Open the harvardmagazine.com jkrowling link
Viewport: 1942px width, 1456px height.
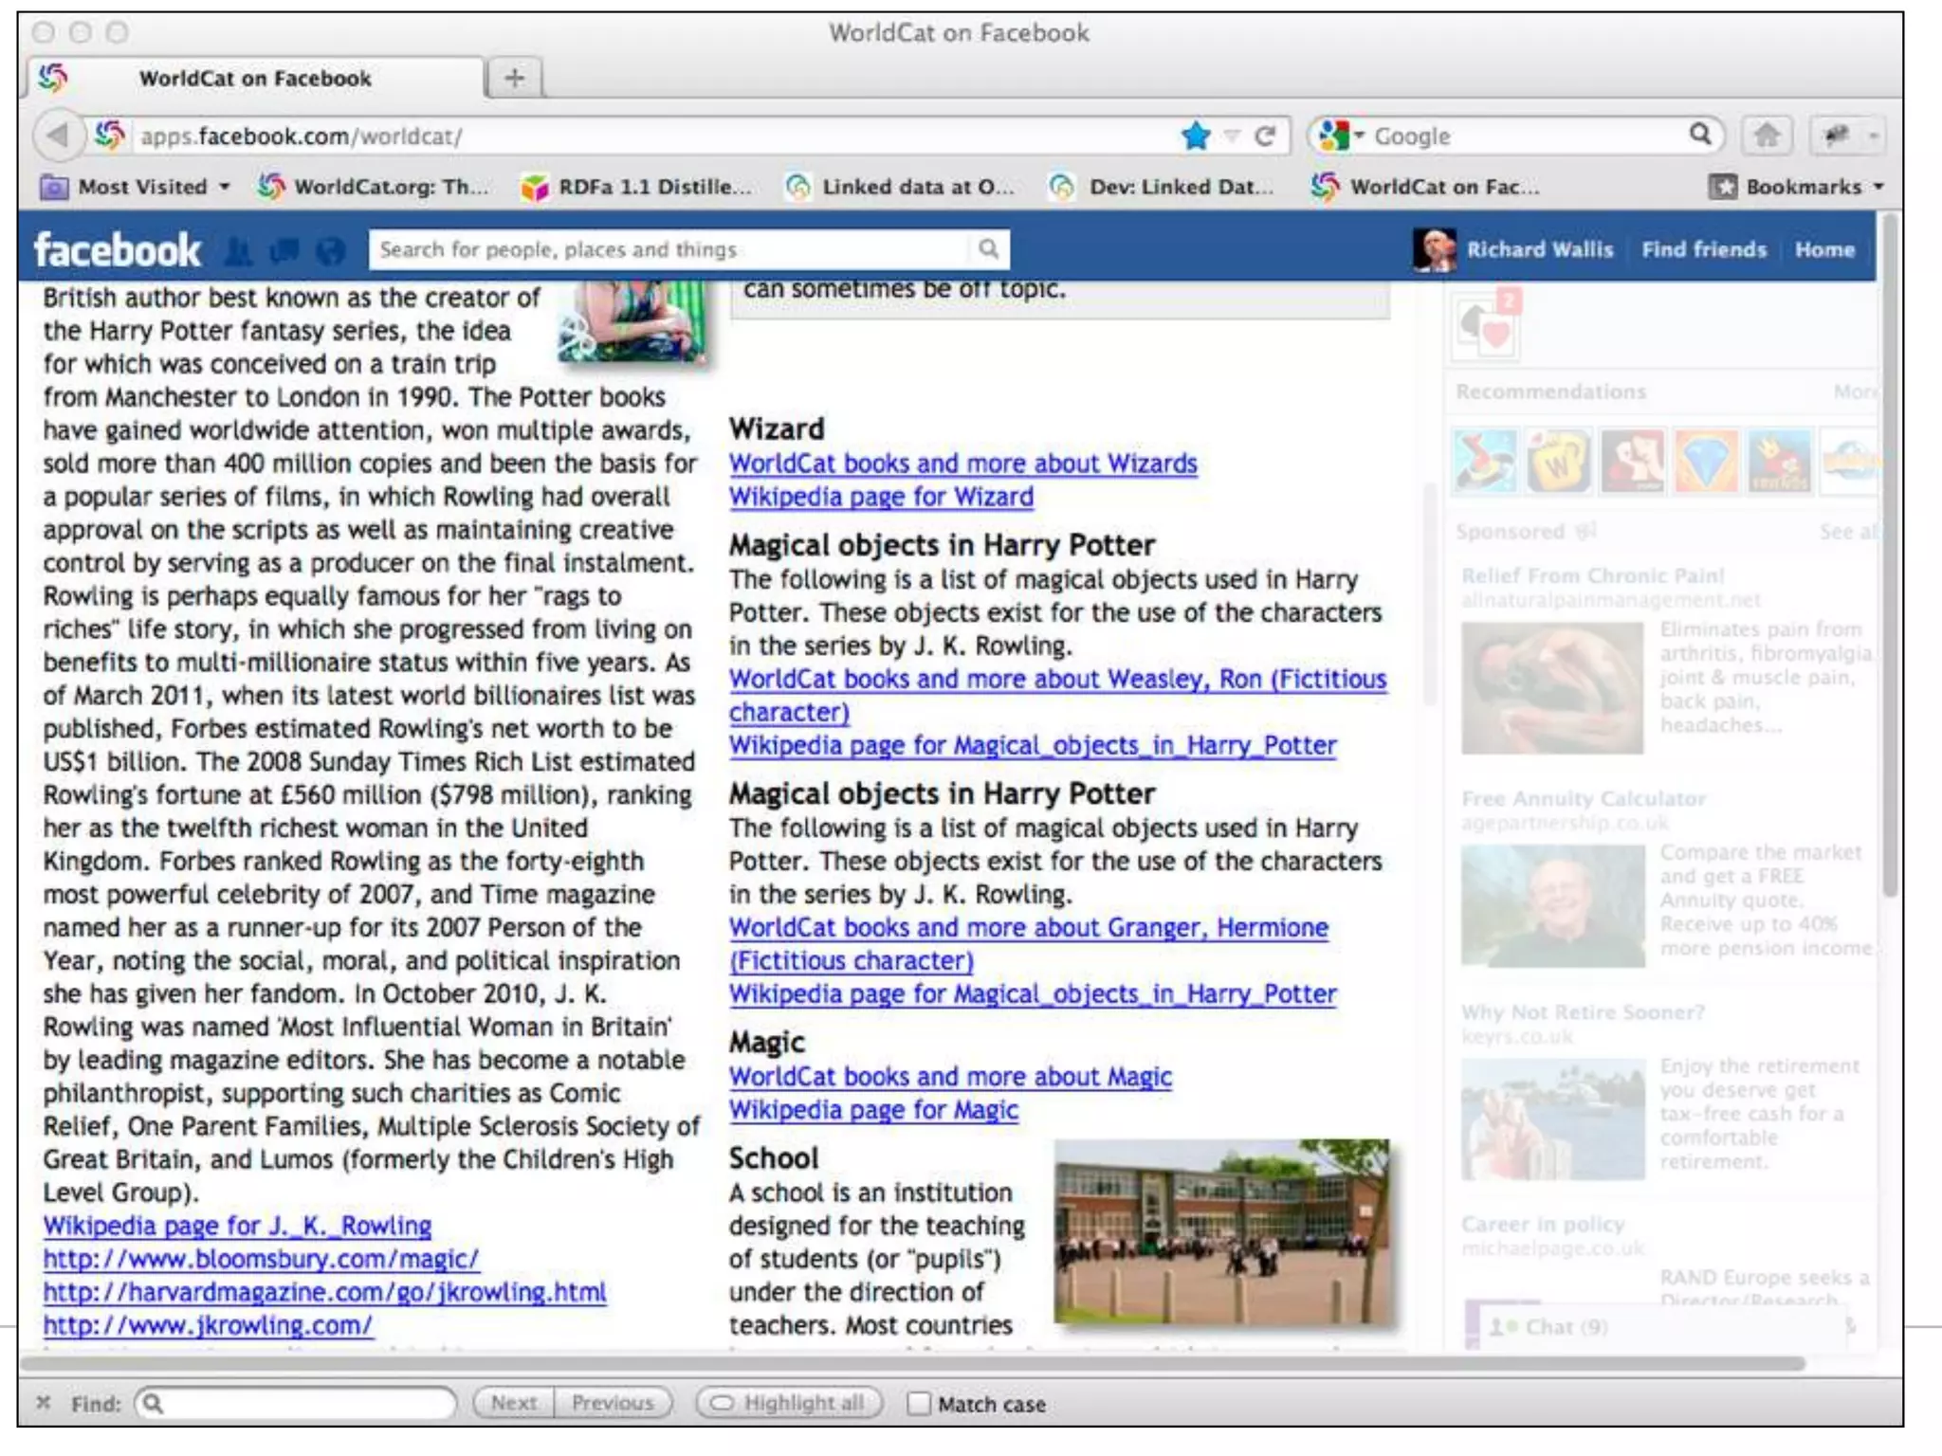click(324, 1292)
